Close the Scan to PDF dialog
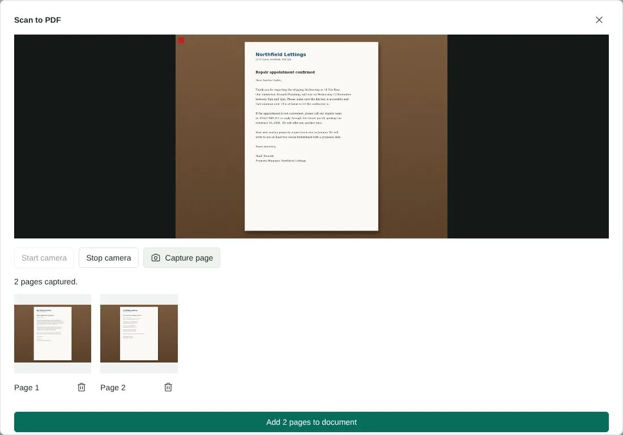Image resolution: width=623 pixels, height=435 pixels. pyautogui.click(x=599, y=20)
